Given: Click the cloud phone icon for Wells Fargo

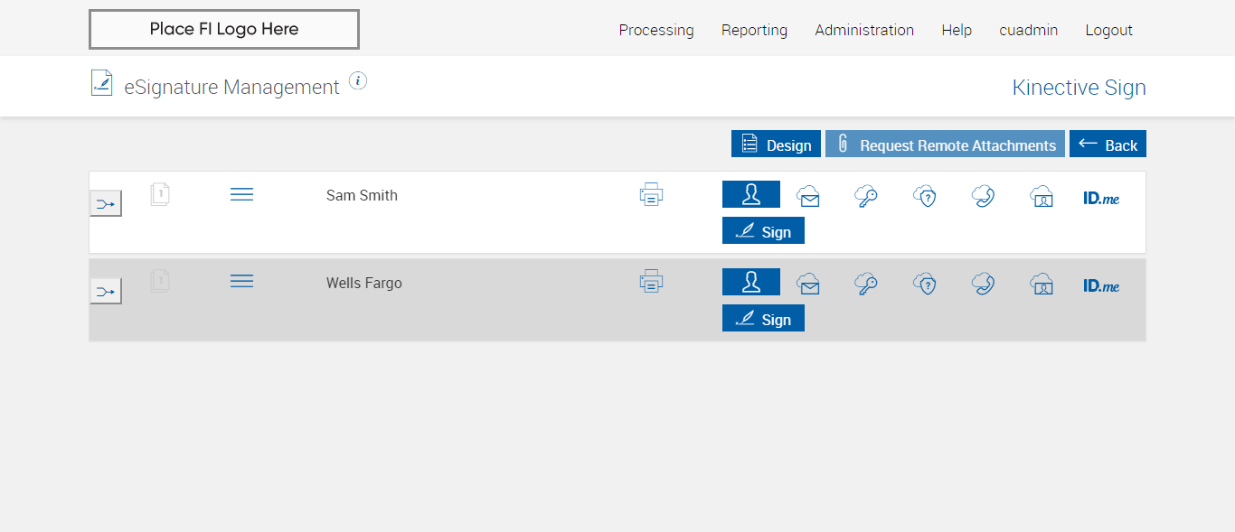Looking at the screenshot, I should [983, 285].
